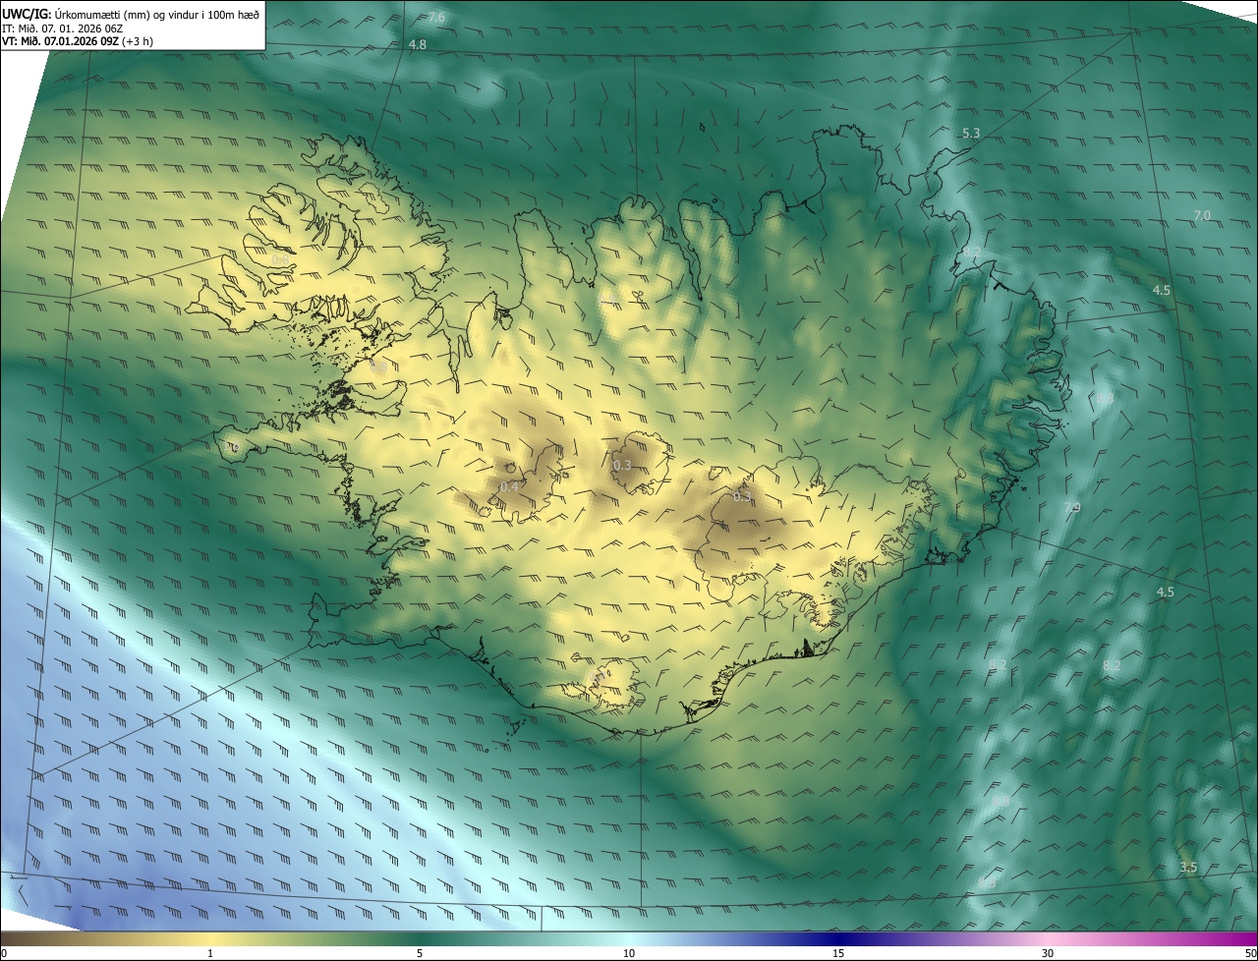
Task: Click the '5' tick on the colour scale
Action: 420,953
